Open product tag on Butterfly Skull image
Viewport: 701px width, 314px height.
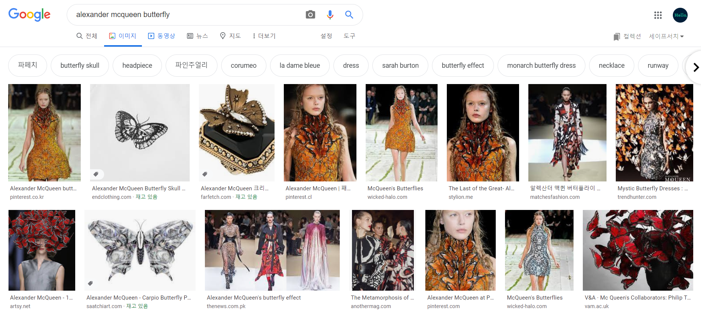coord(96,174)
